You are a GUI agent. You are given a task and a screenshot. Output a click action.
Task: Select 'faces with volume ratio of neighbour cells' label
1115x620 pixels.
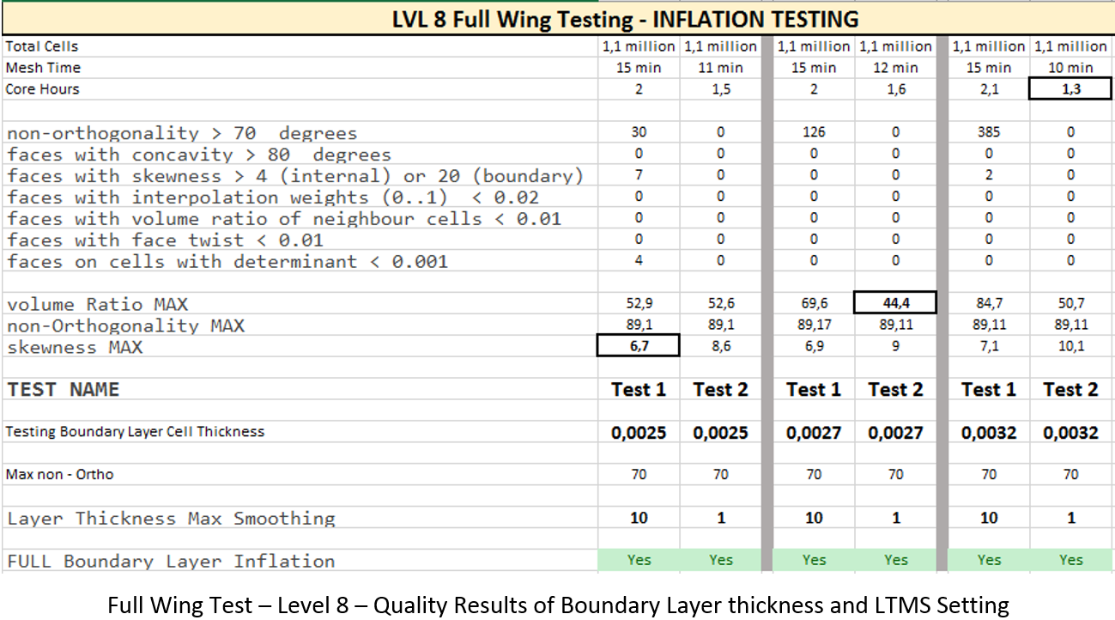[x=284, y=219]
